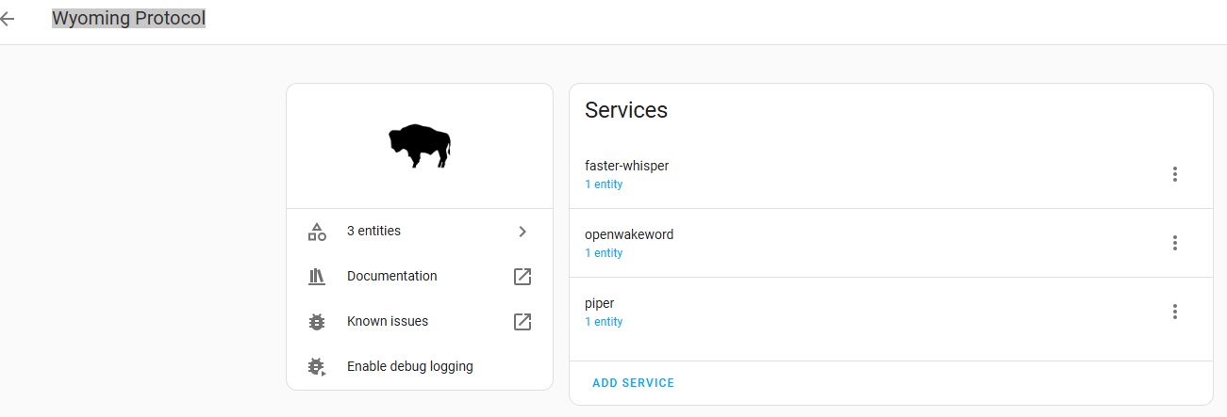Select Enable debug logging option
1227x417 pixels.
pyautogui.click(x=409, y=366)
